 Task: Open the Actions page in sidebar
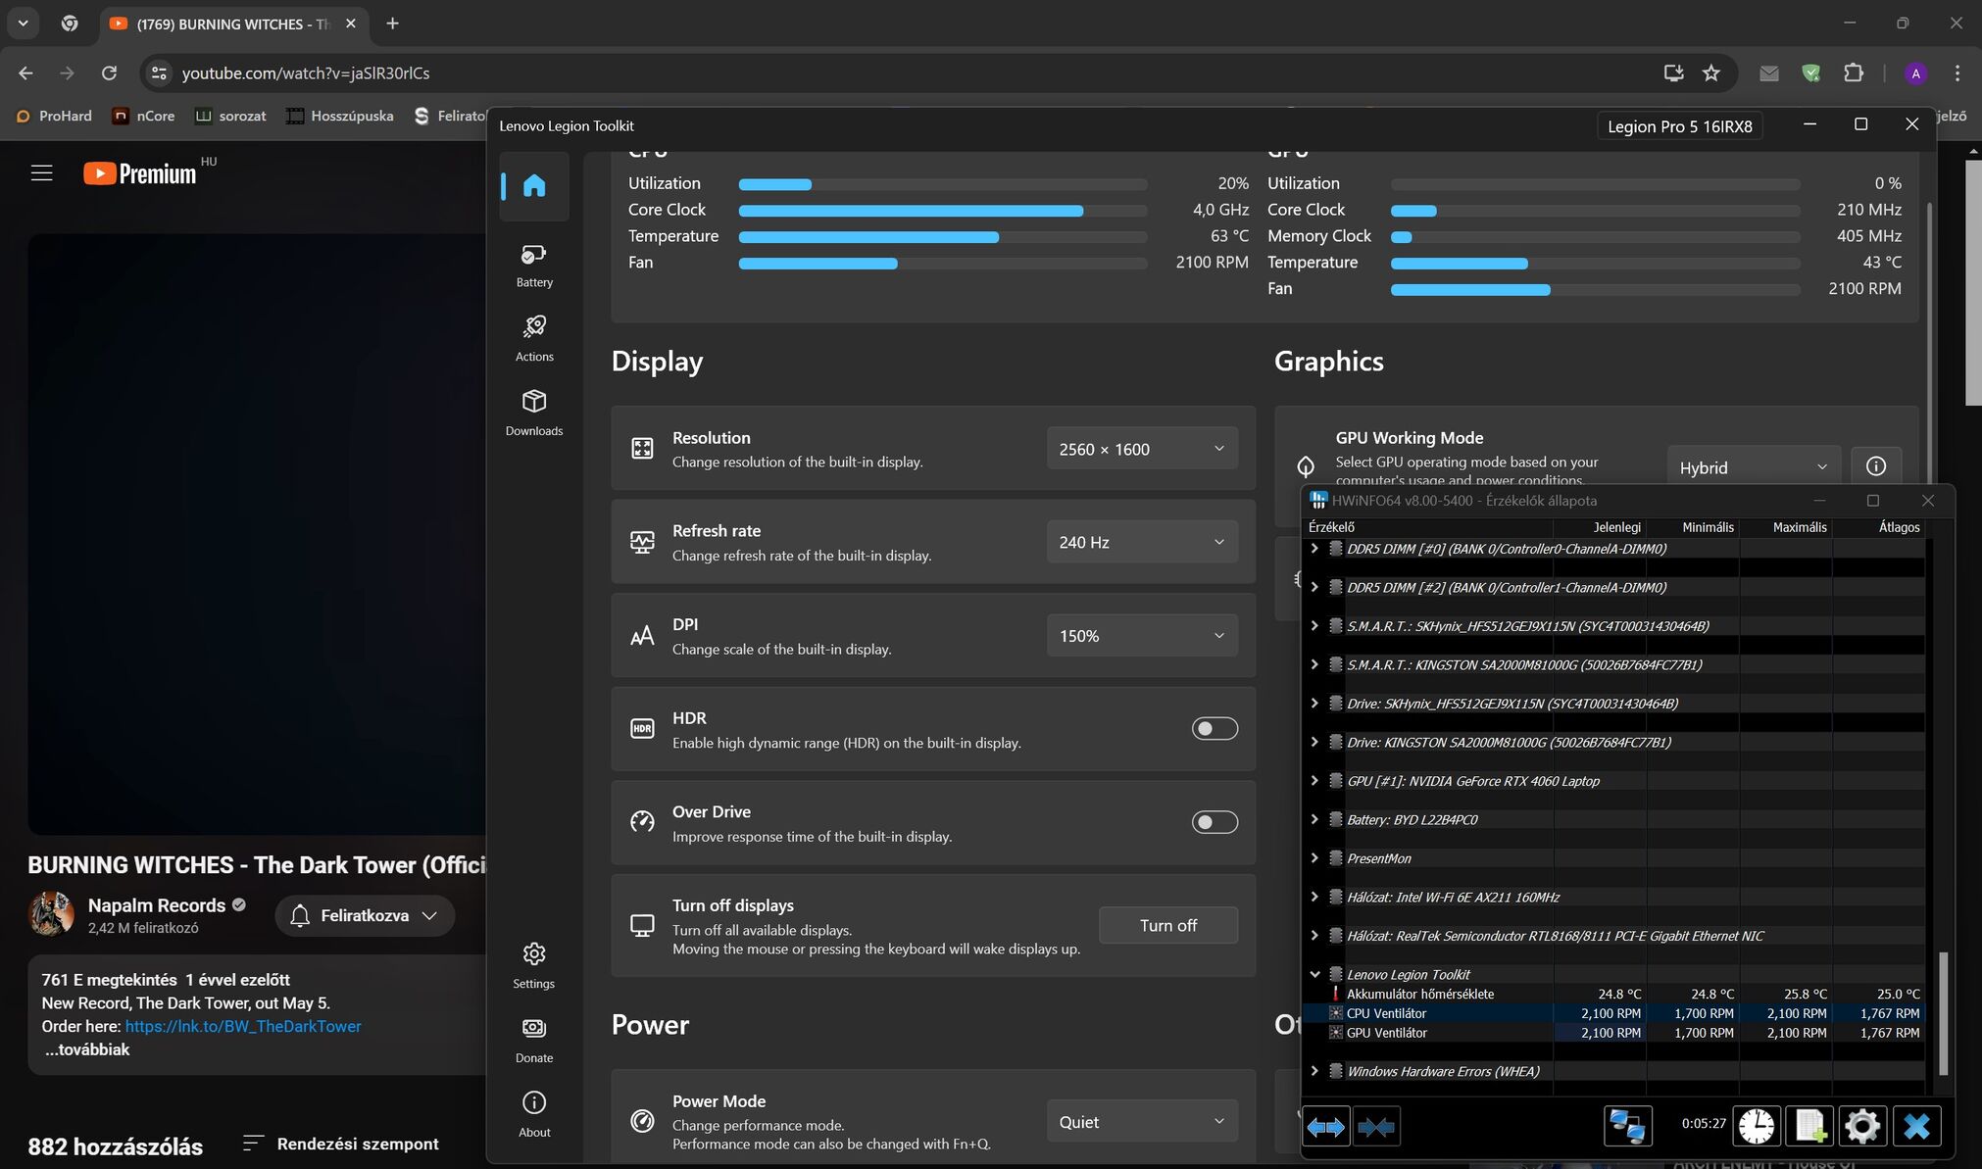[x=534, y=339]
